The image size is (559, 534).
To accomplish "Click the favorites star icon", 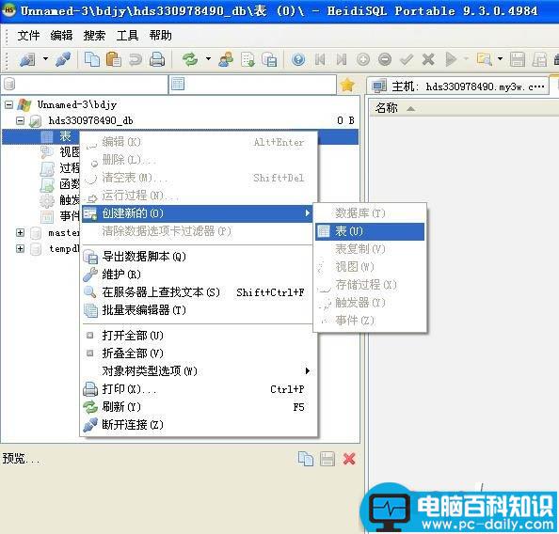I will click(x=347, y=85).
